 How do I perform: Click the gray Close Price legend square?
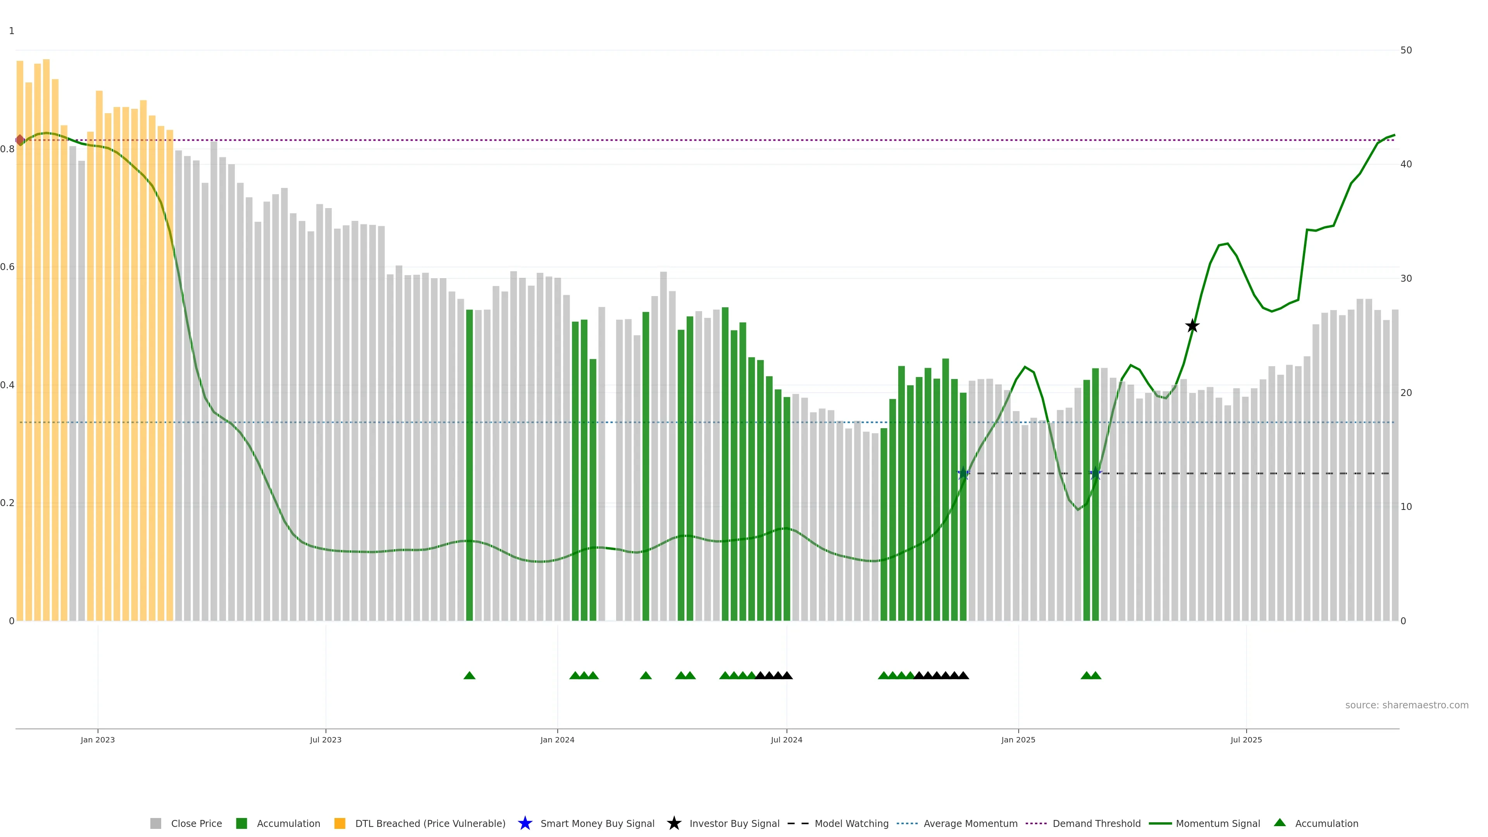click(155, 823)
